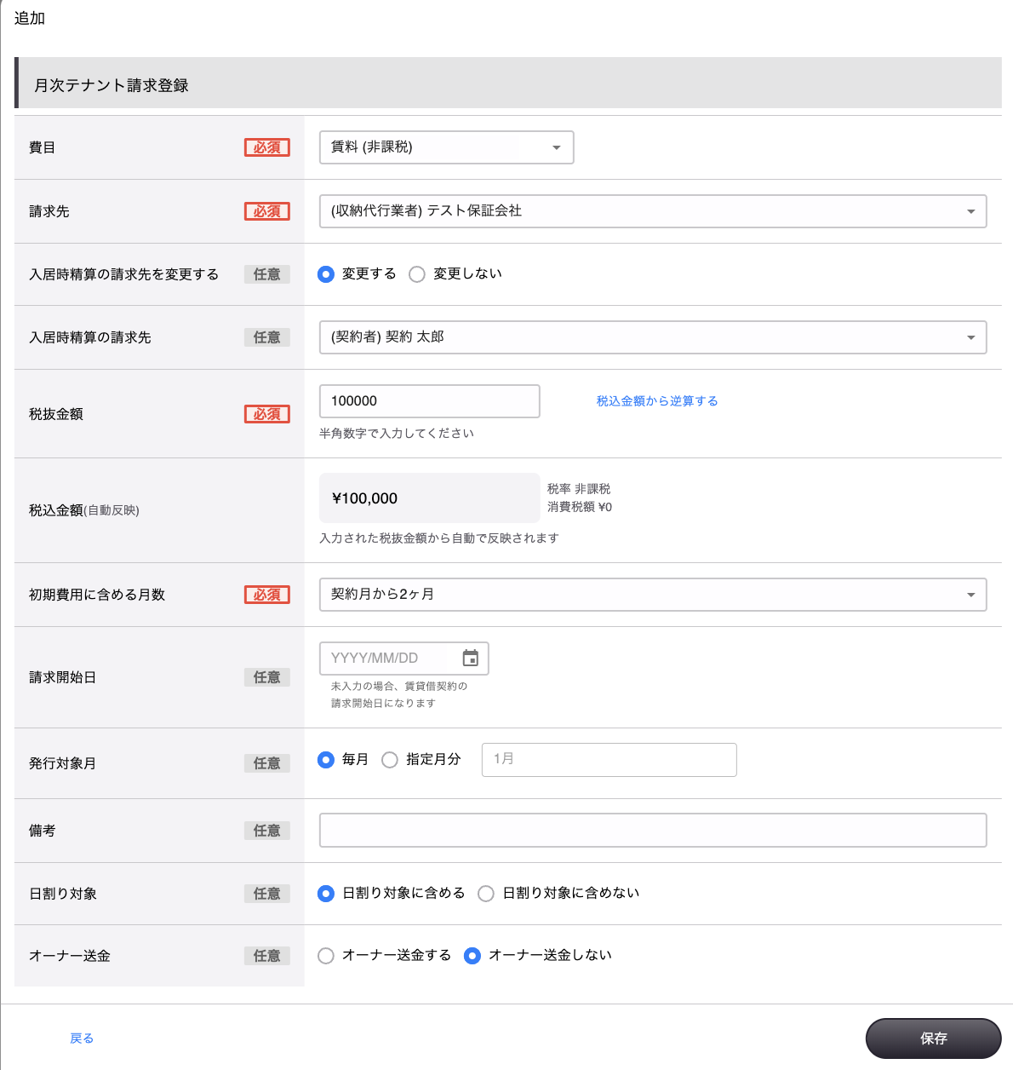This screenshot has width=1013, height=1070.
Task: Click the 戻る link
Action: click(82, 1038)
